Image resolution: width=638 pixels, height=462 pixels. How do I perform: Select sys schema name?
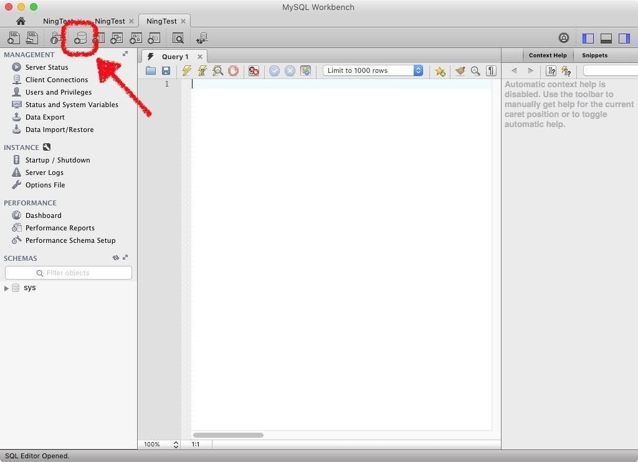tap(30, 288)
